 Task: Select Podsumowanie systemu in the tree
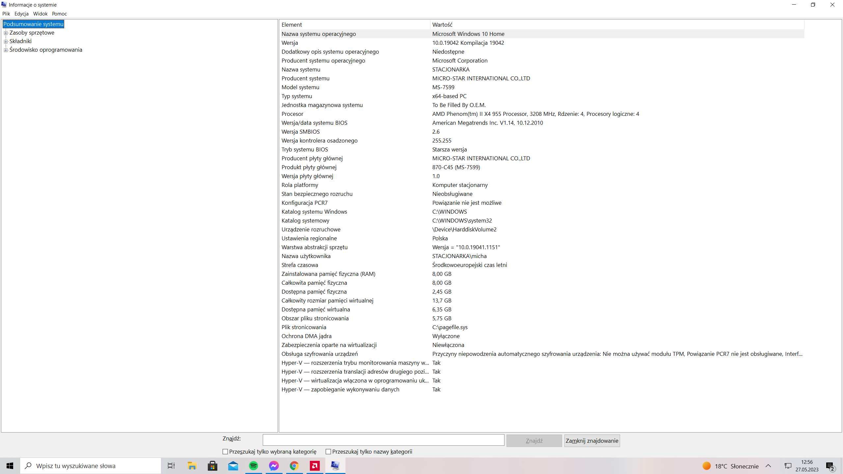coord(33,24)
